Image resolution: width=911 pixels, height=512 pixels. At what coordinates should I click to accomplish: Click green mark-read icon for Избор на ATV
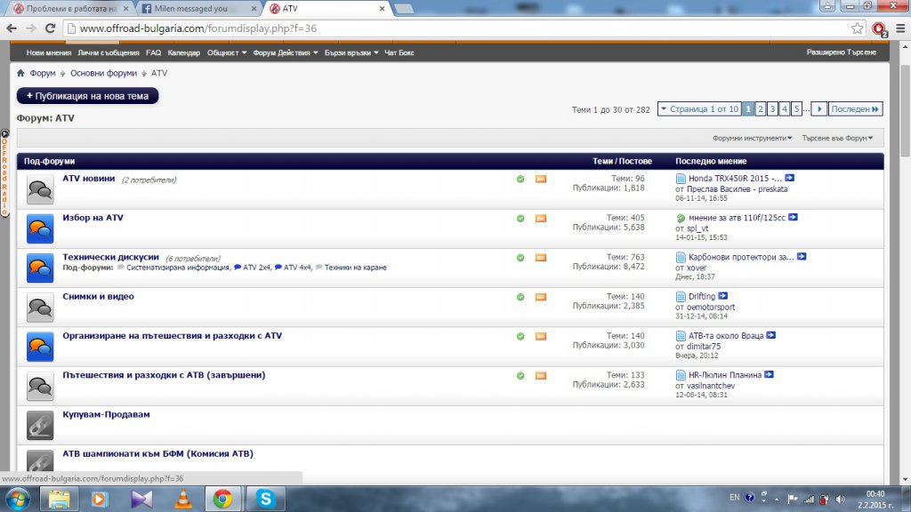(x=520, y=219)
